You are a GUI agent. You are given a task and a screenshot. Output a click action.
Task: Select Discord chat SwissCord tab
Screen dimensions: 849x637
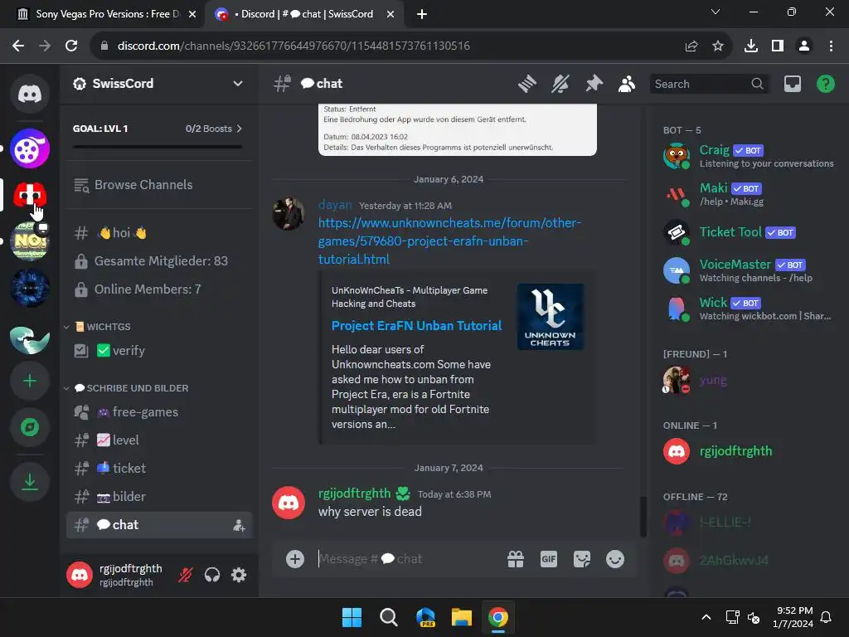click(x=304, y=14)
